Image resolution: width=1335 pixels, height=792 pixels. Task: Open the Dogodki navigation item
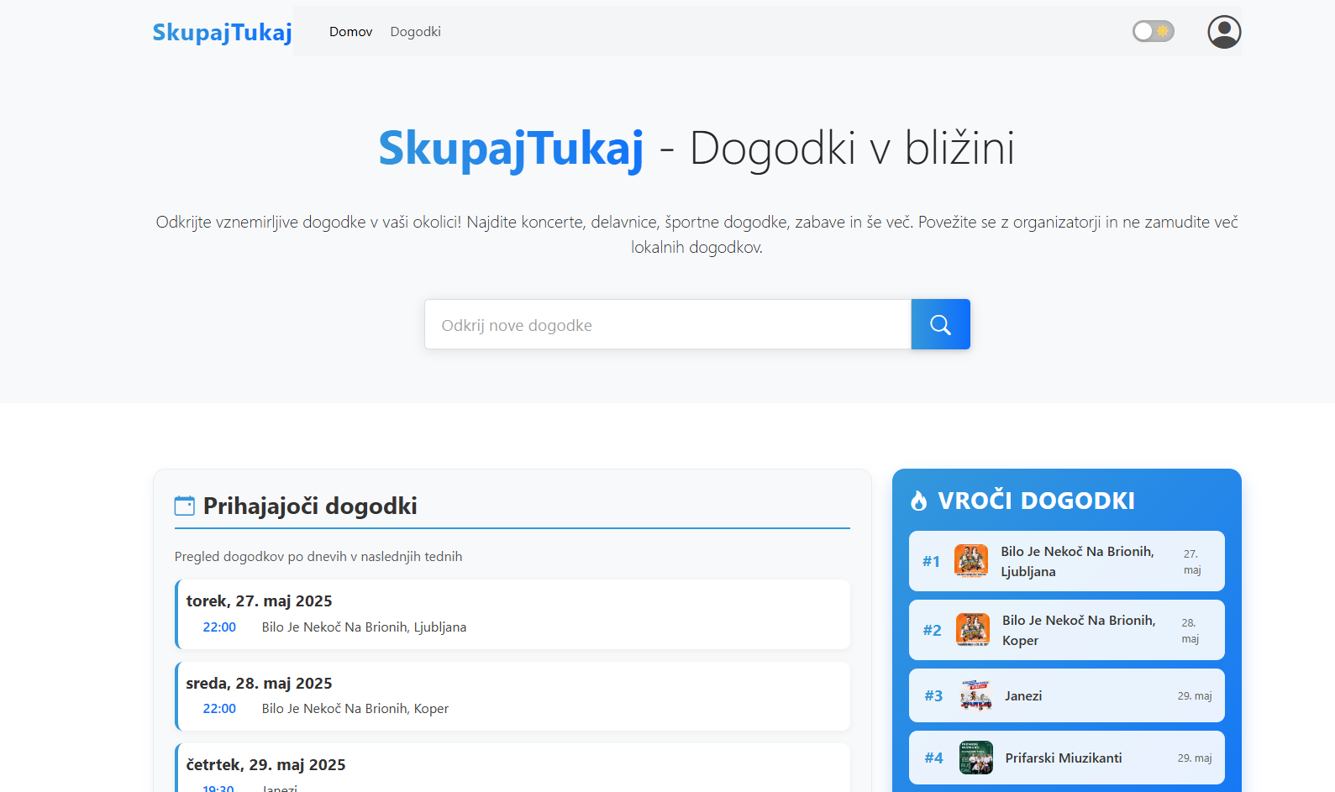click(415, 32)
